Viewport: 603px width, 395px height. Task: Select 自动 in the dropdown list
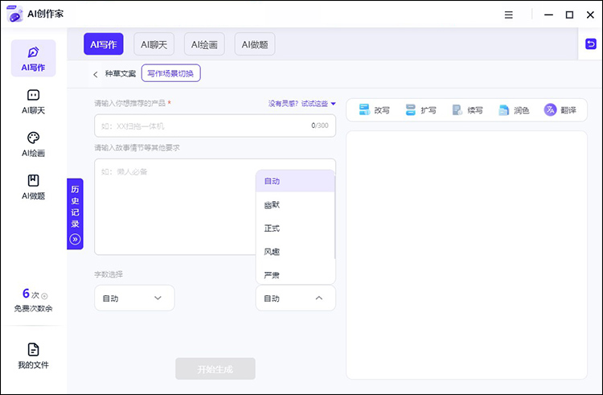(x=295, y=181)
